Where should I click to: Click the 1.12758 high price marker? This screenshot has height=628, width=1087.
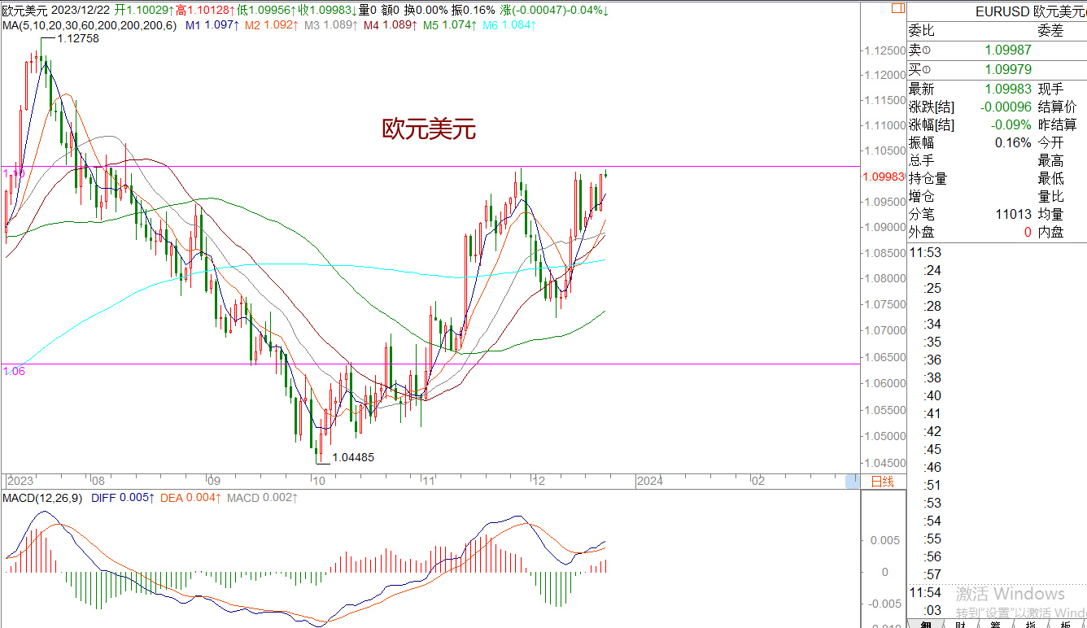pos(77,38)
